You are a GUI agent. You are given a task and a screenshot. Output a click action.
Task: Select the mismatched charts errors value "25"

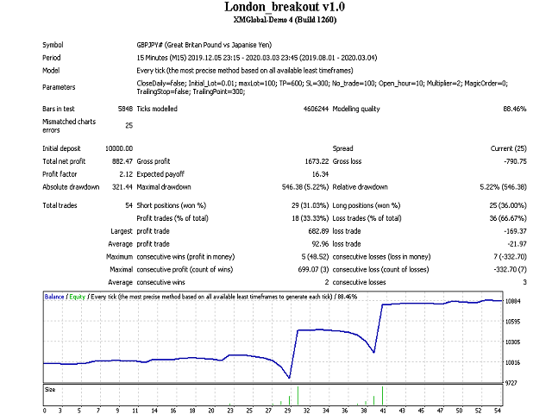(x=129, y=126)
